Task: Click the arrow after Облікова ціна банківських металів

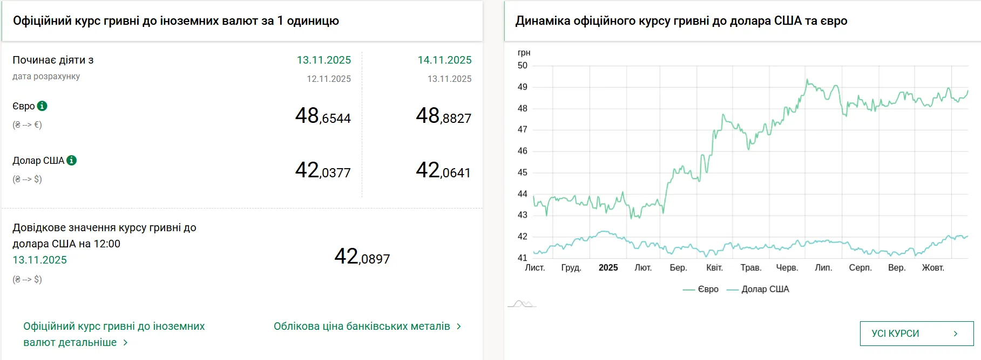Action: [459, 327]
